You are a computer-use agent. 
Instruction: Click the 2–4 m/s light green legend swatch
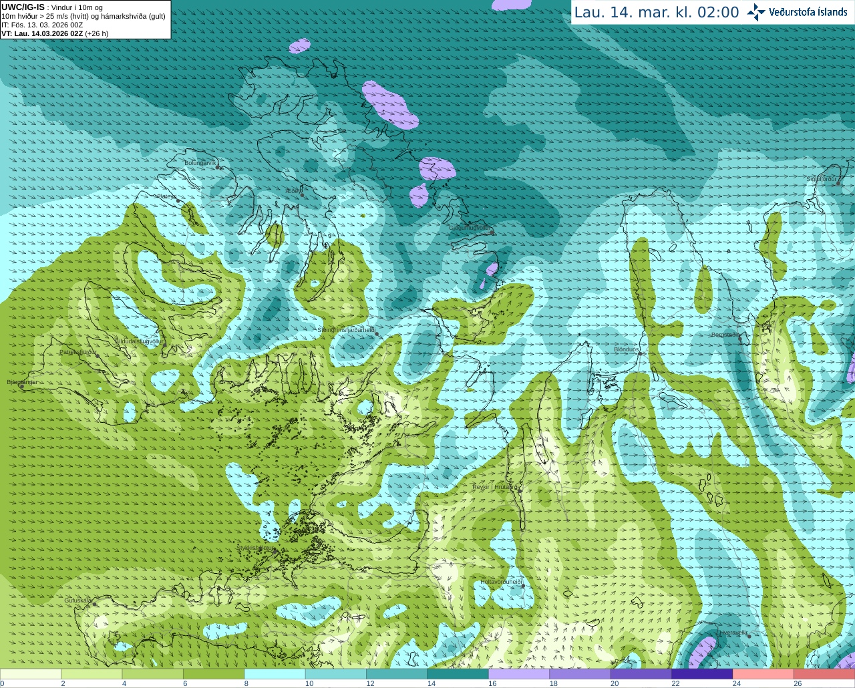[x=92, y=674]
